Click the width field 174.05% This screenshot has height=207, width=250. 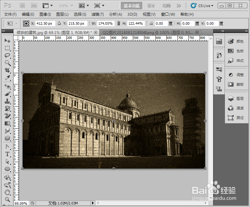coord(106,23)
